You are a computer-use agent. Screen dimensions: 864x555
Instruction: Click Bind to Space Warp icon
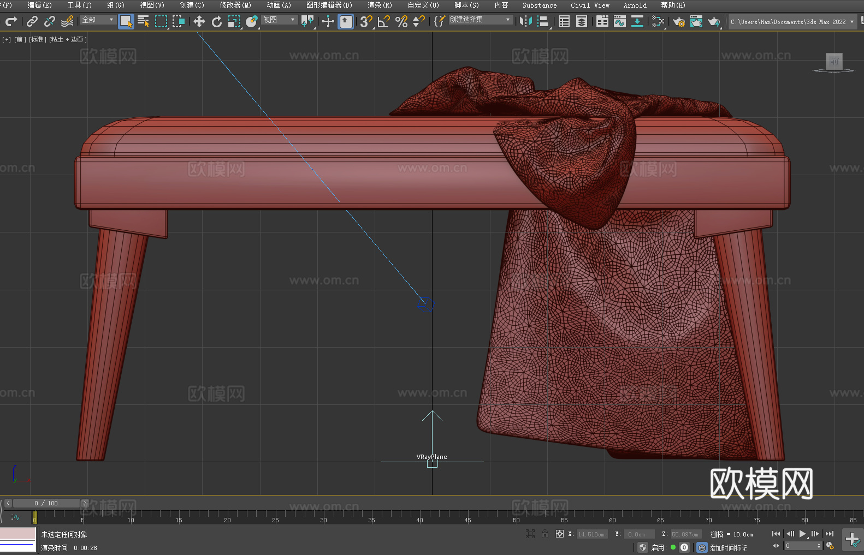(67, 21)
